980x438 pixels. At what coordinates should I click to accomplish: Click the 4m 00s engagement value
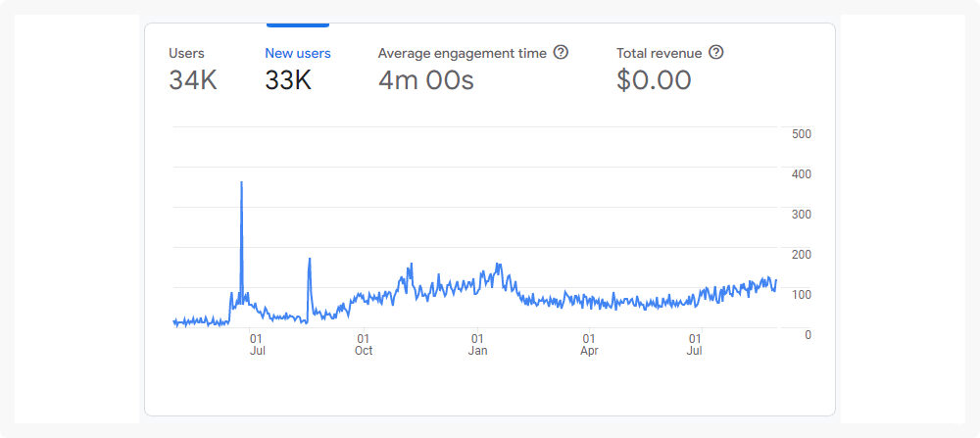(x=425, y=80)
